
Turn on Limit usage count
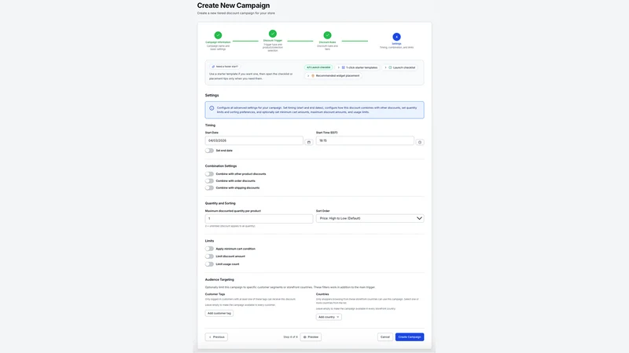209,264
